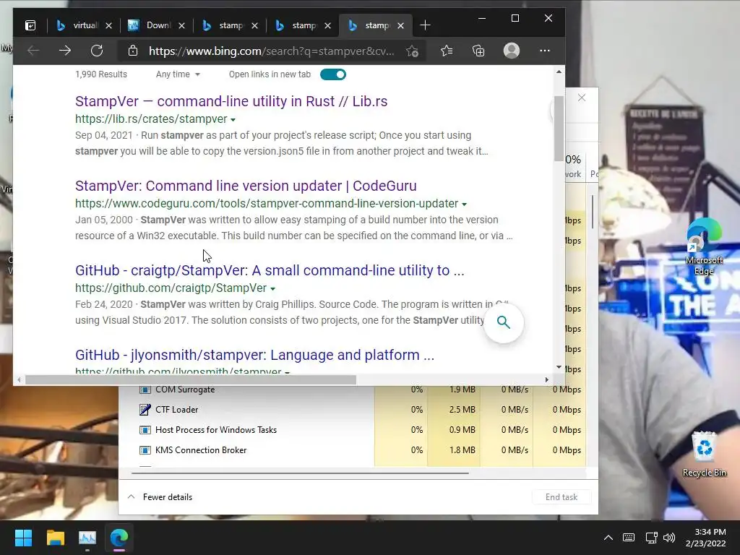
Task: Click the 'End task' button in Task Manager
Action: click(x=562, y=497)
